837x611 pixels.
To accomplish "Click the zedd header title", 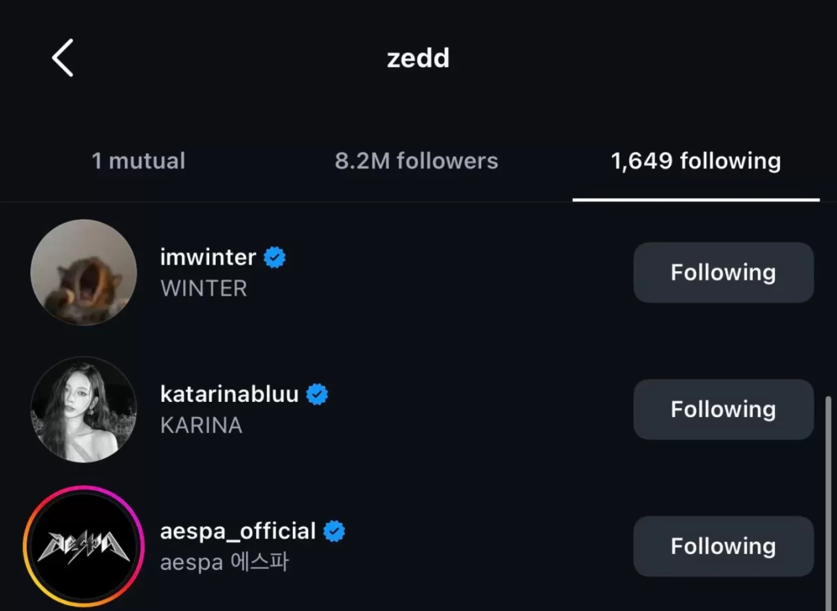I will click(x=418, y=58).
